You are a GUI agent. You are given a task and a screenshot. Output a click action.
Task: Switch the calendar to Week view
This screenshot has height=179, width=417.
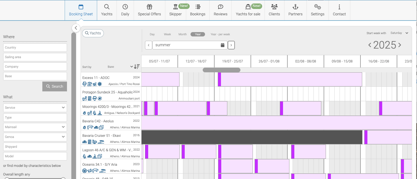pos(167,34)
